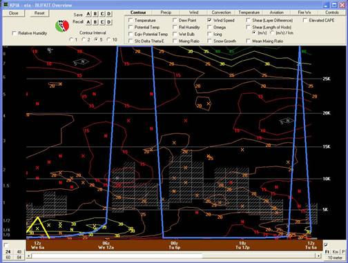Switch to the Aviation tab
The width and height of the screenshot is (348, 263).
[x=276, y=12]
